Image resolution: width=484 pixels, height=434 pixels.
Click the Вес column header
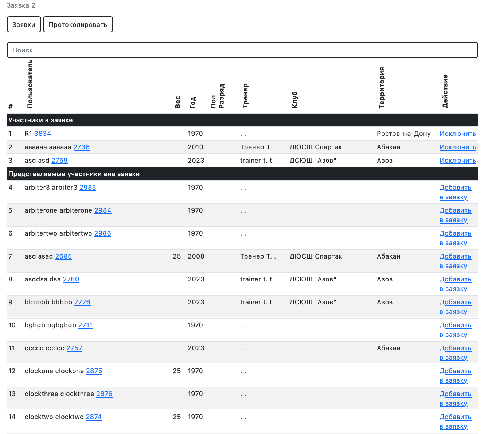pyautogui.click(x=177, y=102)
